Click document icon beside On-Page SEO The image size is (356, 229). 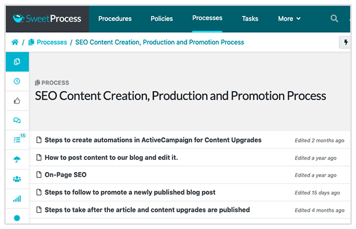[x=39, y=175]
